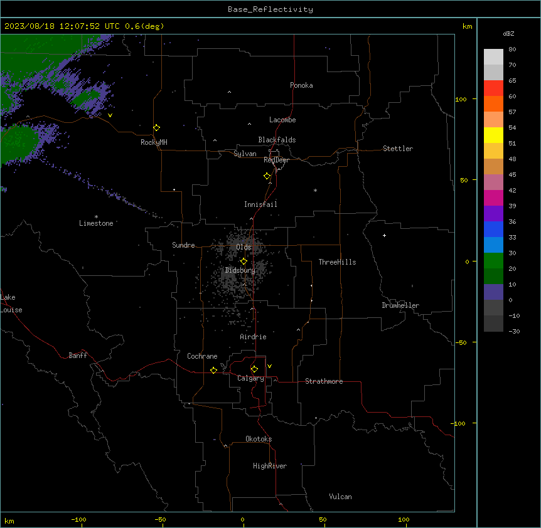The image size is (541, 528).
Task: Click the dBZ legend heading
Action: [x=508, y=34]
